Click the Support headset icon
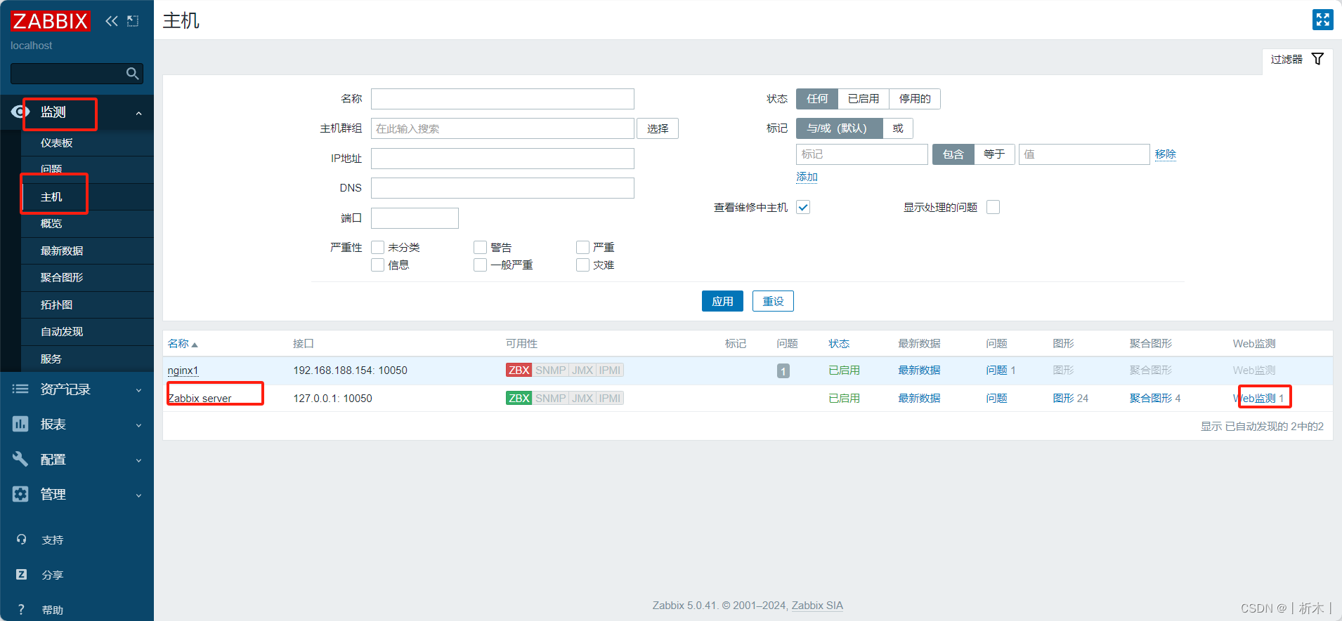The height and width of the screenshot is (621, 1342). coord(21,540)
